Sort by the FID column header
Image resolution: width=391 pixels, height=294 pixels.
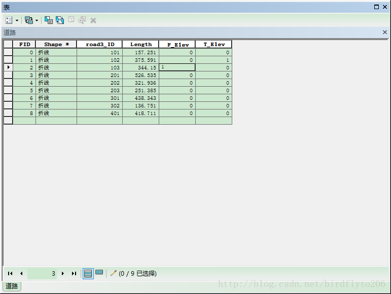point(24,44)
